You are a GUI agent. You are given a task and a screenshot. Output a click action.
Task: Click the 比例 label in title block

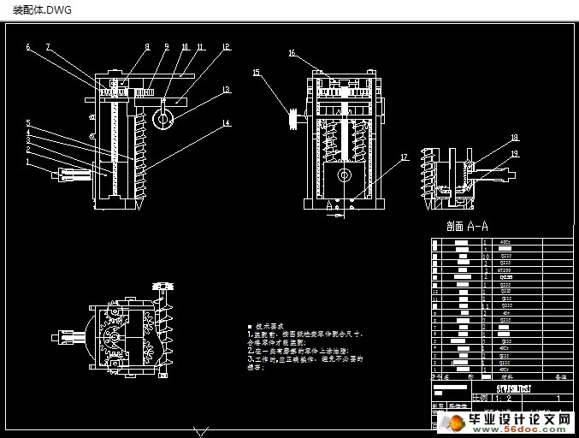click(x=481, y=398)
